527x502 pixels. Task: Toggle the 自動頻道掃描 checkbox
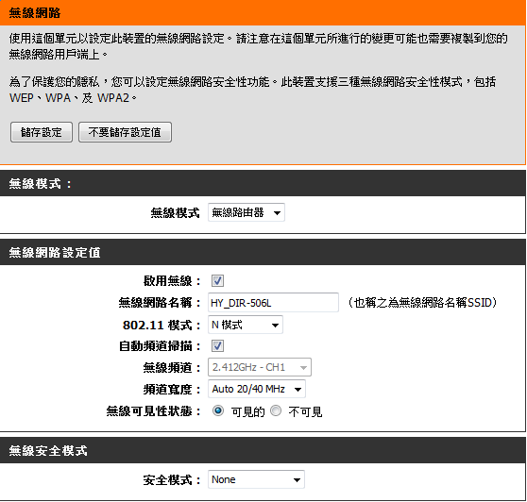(x=217, y=345)
